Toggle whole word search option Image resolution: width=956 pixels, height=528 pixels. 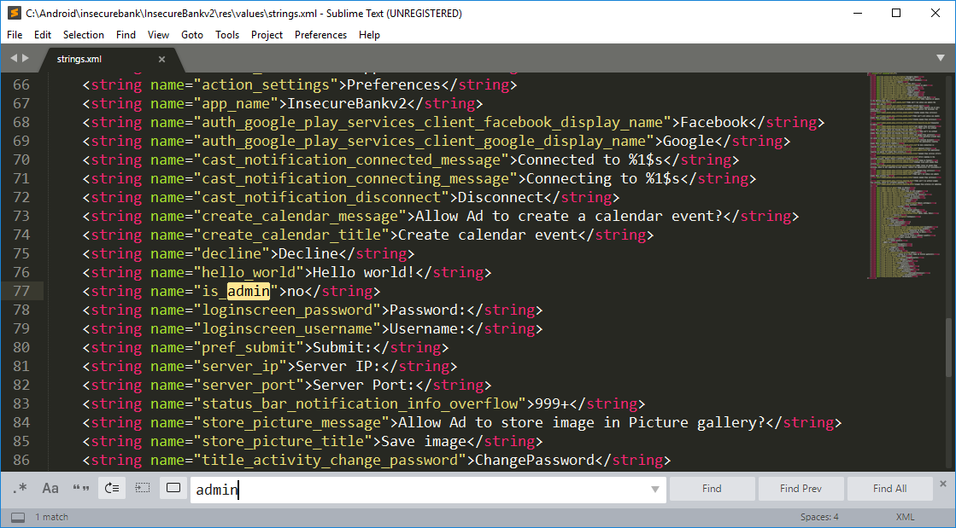click(x=79, y=488)
